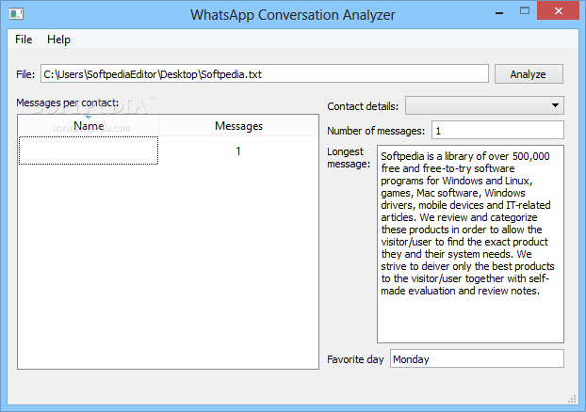This screenshot has width=586, height=412.
Task: Click the Favorite day field showing Monday
Action: [x=477, y=358]
